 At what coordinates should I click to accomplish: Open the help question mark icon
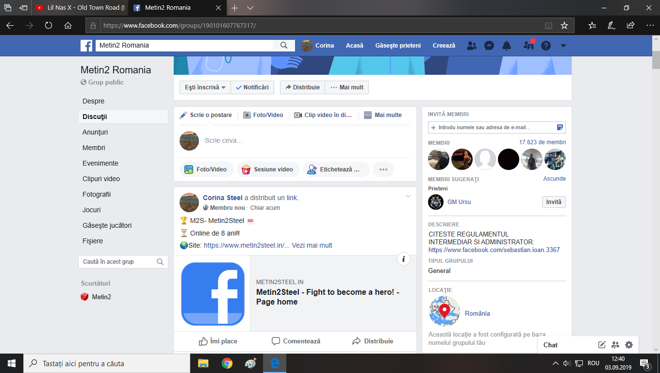point(546,46)
